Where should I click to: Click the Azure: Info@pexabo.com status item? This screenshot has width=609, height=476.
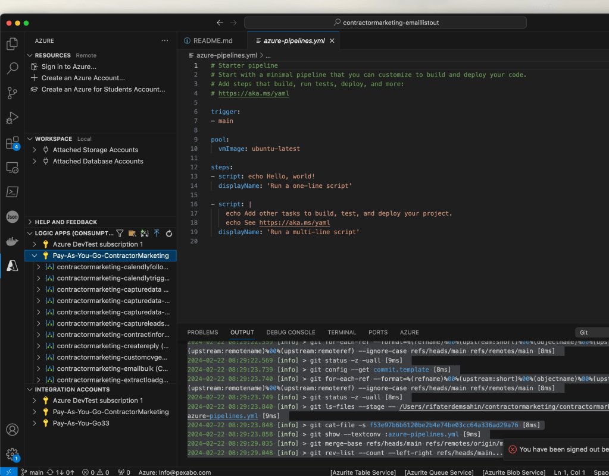click(175, 472)
